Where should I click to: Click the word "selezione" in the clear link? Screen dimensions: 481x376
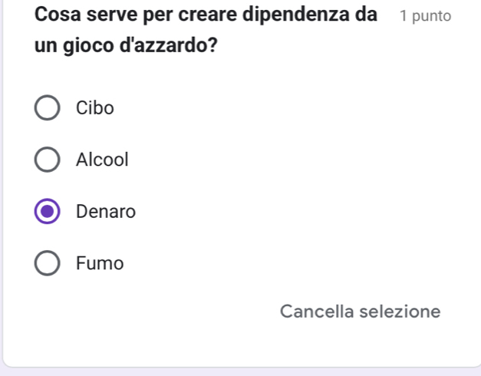tap(400, 312)
